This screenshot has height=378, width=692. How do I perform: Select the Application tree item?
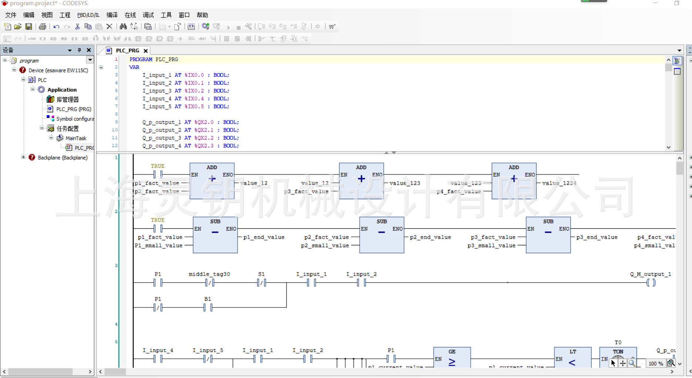62,90
